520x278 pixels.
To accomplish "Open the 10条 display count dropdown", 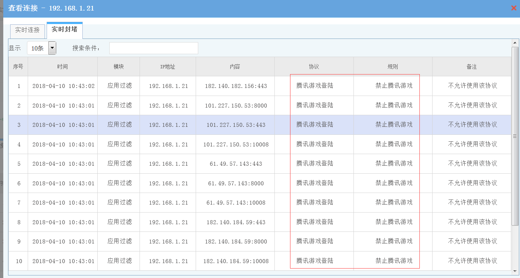I will point(52,48).
